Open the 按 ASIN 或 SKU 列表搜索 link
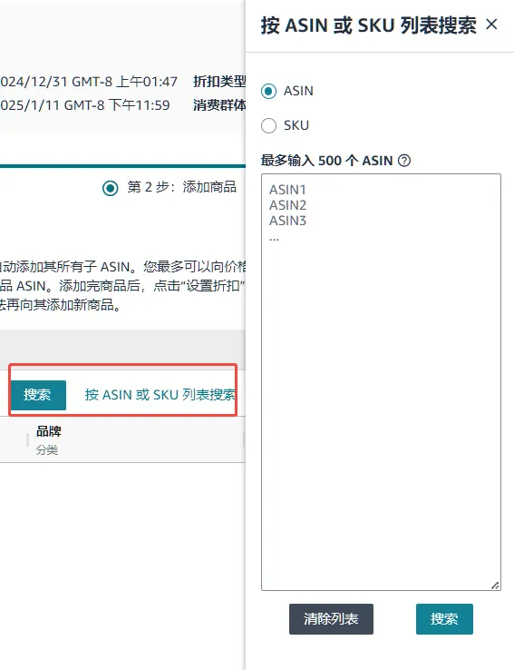Viewport: 514px width, 670px height. coord(160,395)
